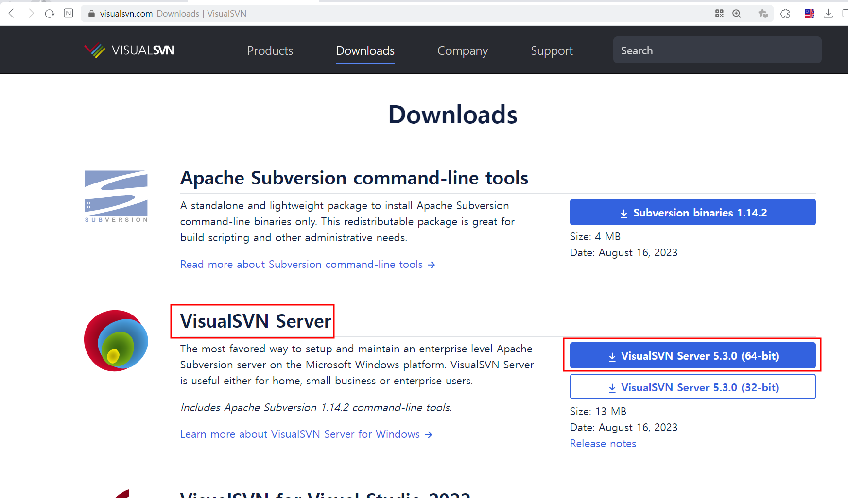The width and height of the screenshot is (848, 498).
Task: Click the 'Size: 13 MB' text
Action: click(x=598, y=411)
